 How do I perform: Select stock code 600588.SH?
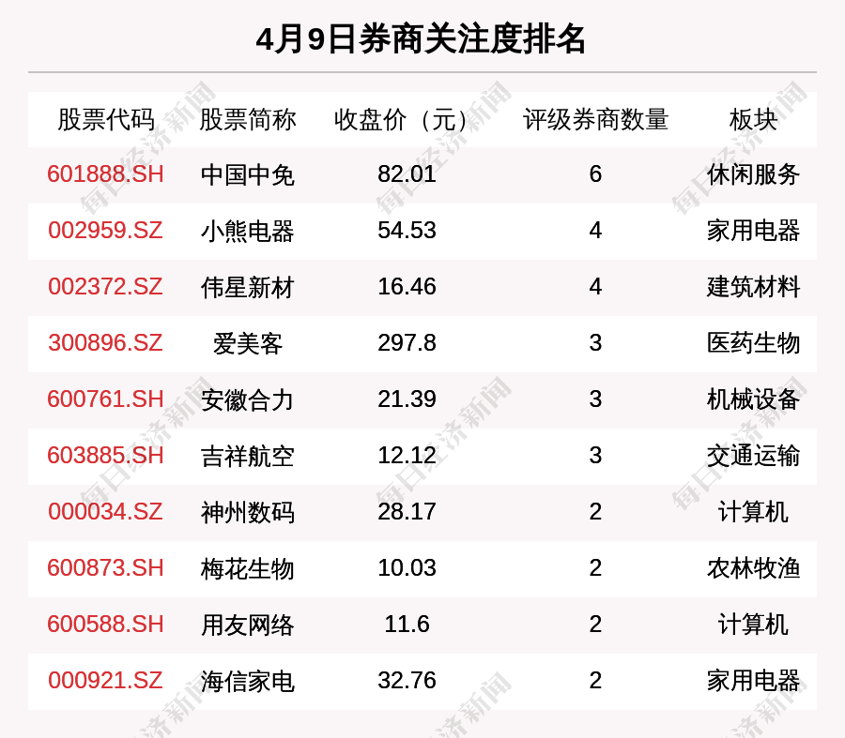click(x=105, y=625)
